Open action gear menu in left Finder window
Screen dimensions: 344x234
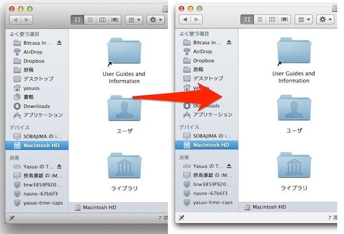coord(155,20)
